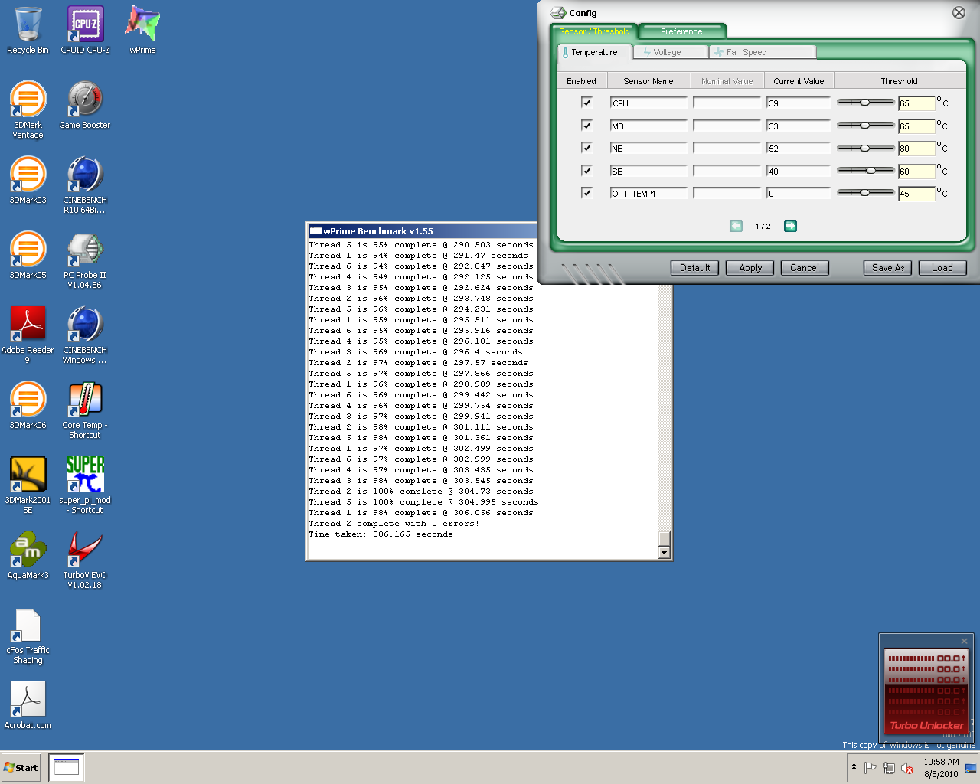Click the Load button

(942, 268)
